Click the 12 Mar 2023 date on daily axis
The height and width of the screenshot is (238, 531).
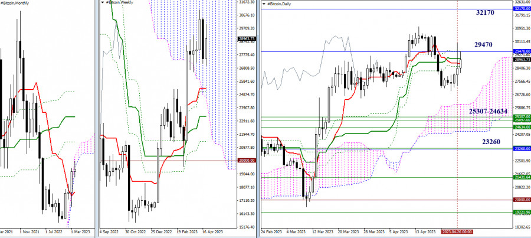tap(323, 232)
